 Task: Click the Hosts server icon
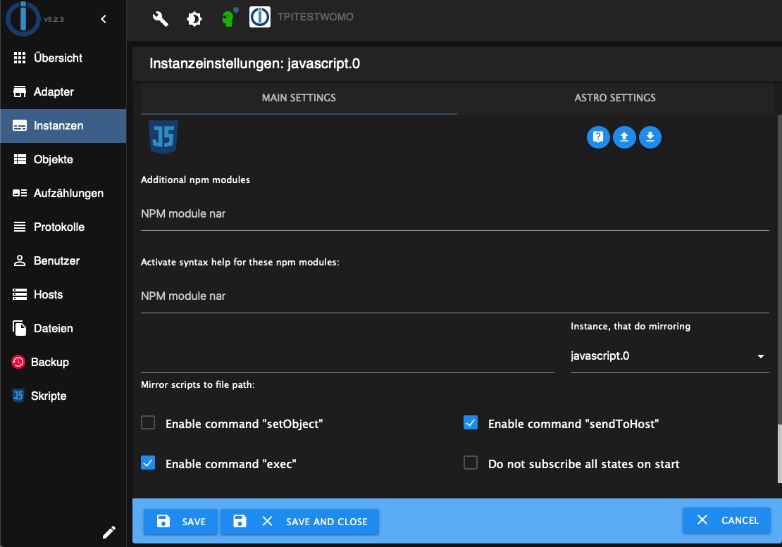[x=20, y=295]
